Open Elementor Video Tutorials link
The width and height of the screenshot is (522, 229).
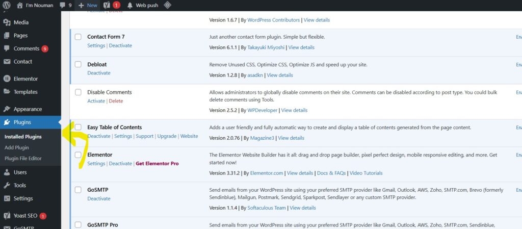[x=366, y=173]
